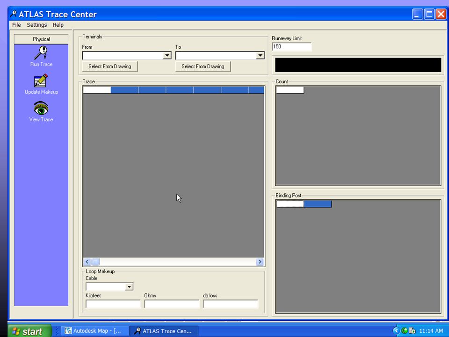Viewport: 449px width, 337px height.
Task: Select ATLAS Trace Center in the taskbar
Action: (x=164, y=331)
